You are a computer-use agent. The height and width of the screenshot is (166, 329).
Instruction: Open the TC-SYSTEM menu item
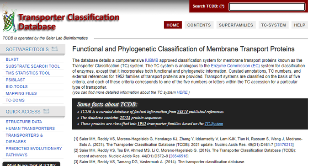tap(273, 25)
